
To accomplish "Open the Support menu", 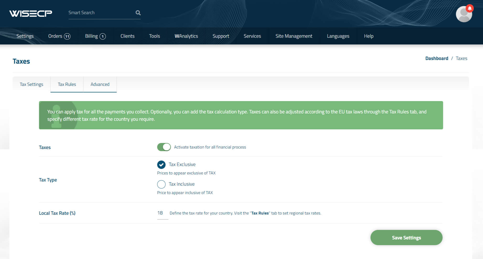I will pos(221,36).
